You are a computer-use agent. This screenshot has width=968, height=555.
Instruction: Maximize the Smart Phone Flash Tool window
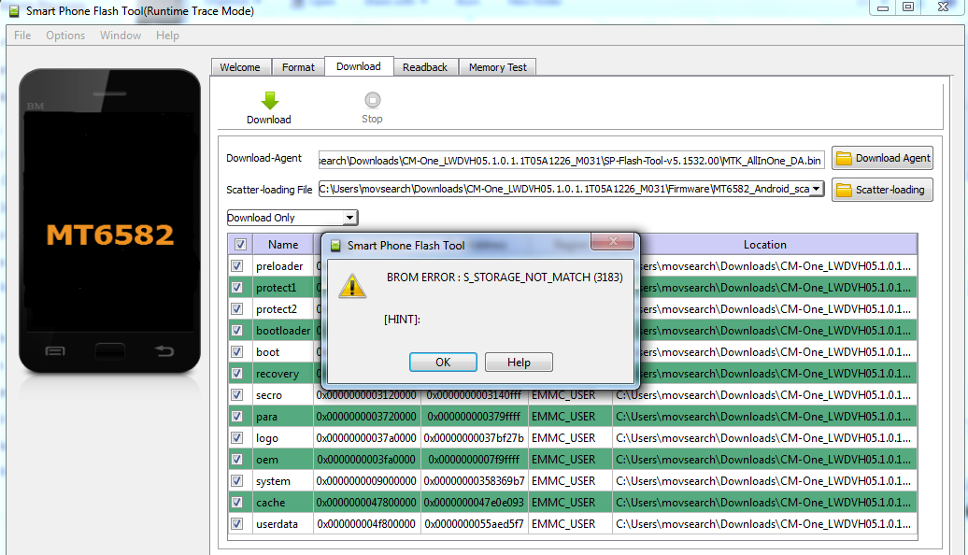908,7
